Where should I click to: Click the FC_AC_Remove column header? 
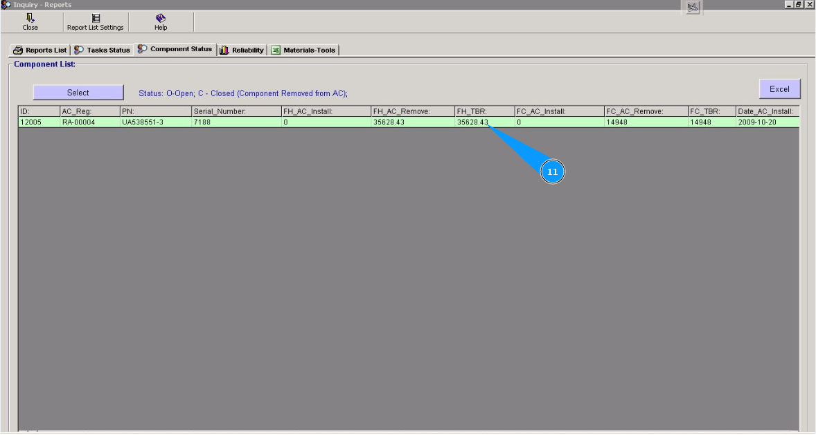[x=646, y=111]
